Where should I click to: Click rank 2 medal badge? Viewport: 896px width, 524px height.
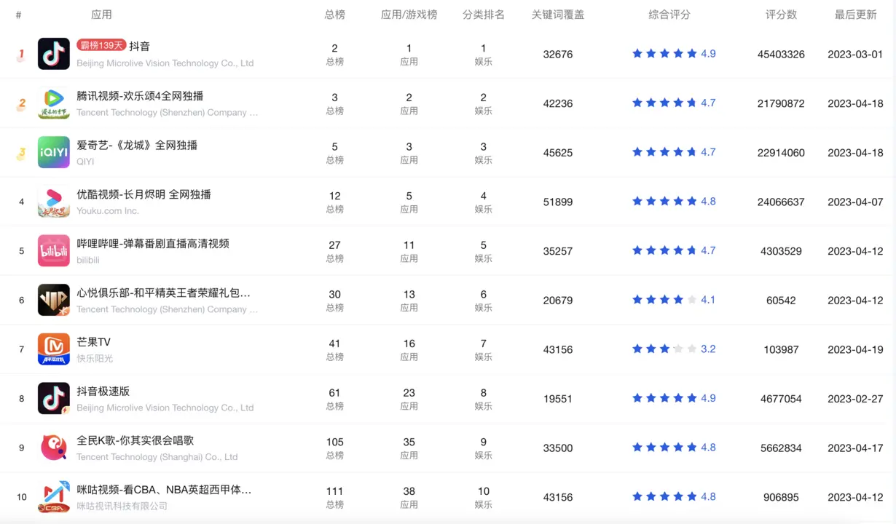pyautogui.click(x=21, y=103)
